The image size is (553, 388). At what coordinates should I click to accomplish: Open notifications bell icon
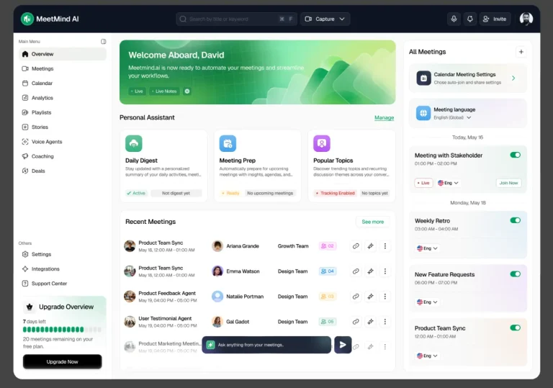pyautogui.click(x=469, y=19)
